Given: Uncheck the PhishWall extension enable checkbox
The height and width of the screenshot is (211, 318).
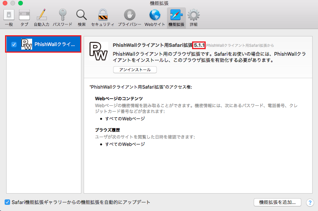Looking at the screenshot, I should pos(14,45).
